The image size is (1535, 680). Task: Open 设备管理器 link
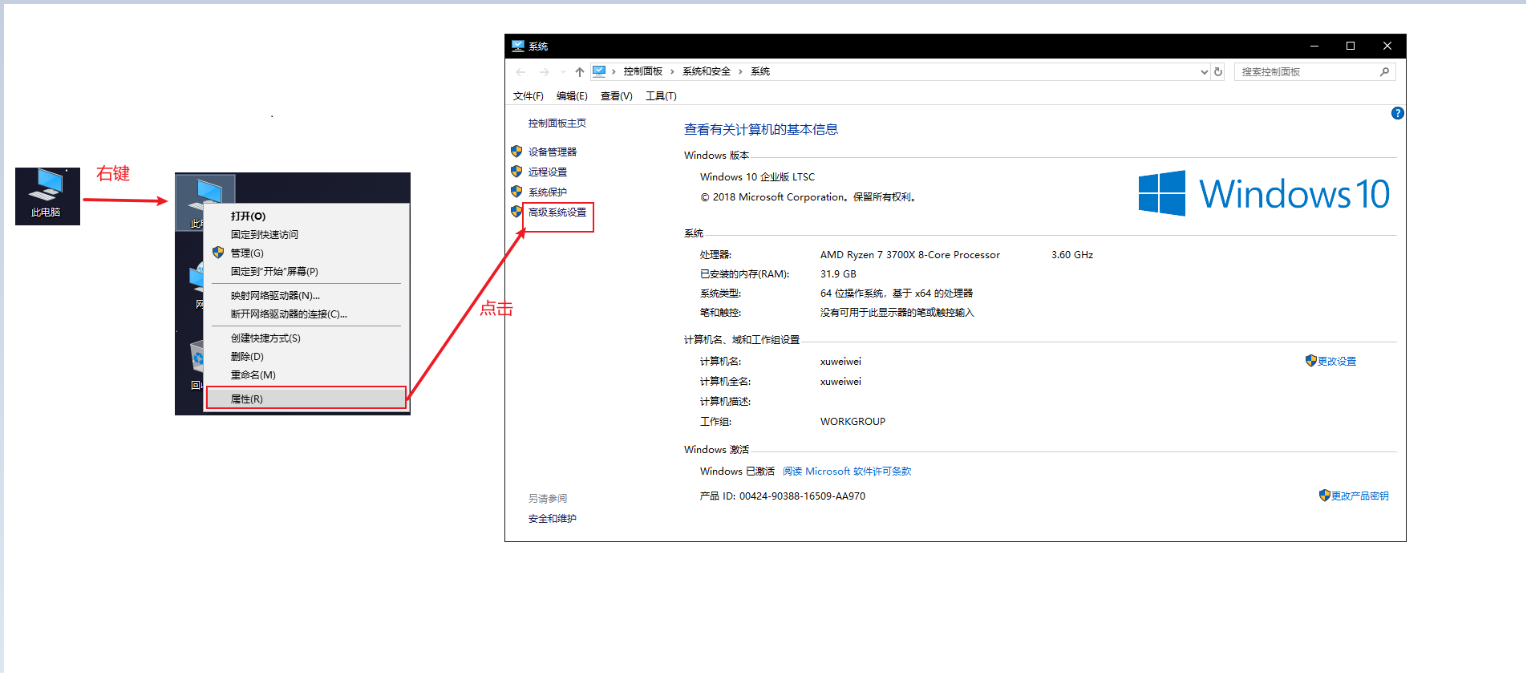552,152
